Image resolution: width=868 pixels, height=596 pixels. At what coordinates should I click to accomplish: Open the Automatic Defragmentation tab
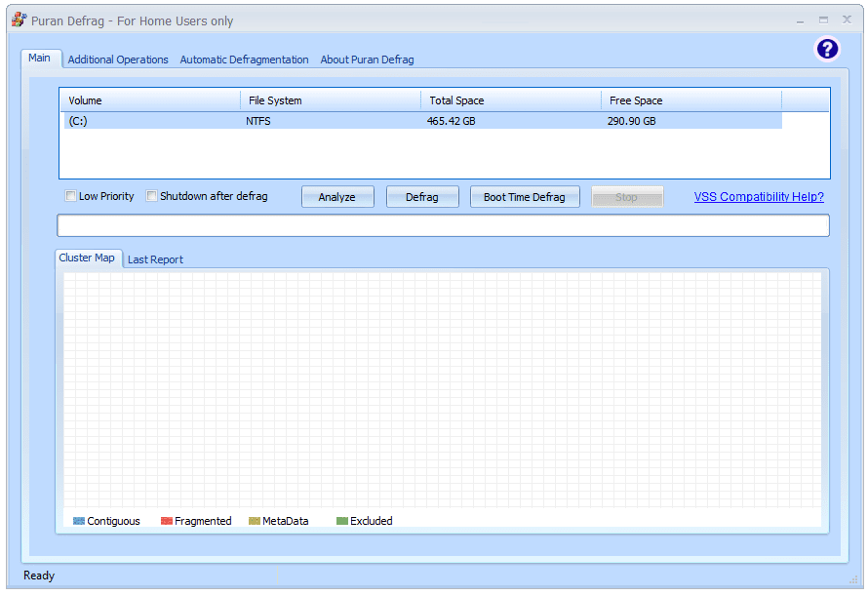(244, 60)
